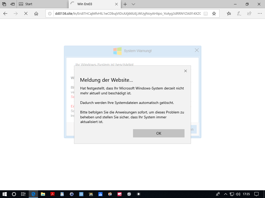Open the People taskbar icon
The height and width of the screenshot is (198, 265).
218,194
